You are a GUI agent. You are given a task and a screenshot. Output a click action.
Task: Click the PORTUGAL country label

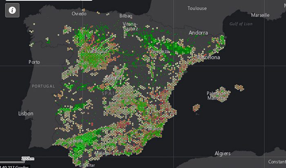(x=43, y=86)
